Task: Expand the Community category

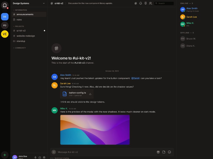Action: point(19,48)
